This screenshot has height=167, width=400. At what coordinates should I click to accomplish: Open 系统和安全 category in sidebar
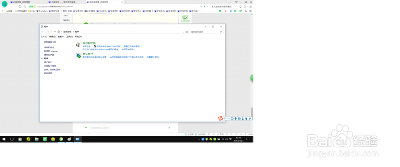[x=49, y=48]
